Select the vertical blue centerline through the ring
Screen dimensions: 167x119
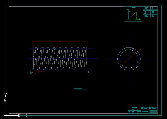click(x=129, y=59)
